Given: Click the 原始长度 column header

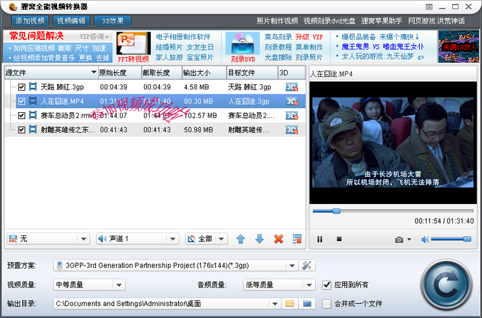Looking at the screenshot, I should [120, 73].
